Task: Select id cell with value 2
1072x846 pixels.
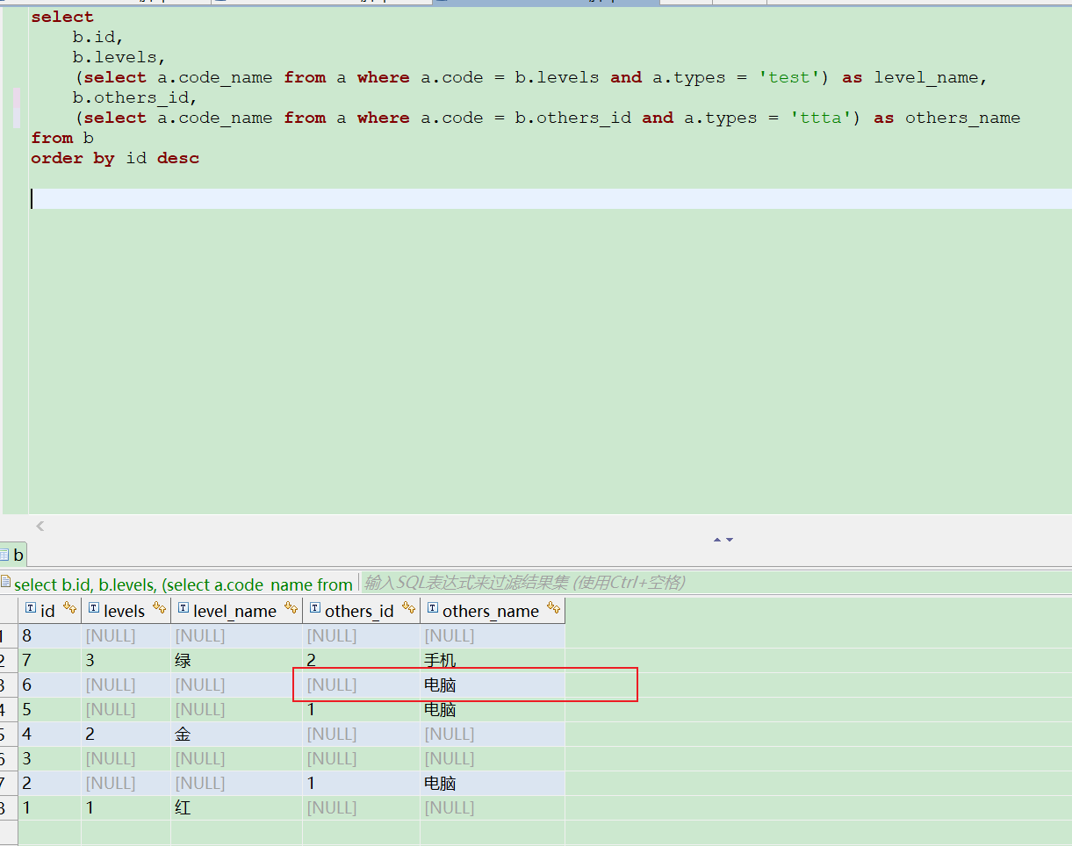Action: pos(50,783)
